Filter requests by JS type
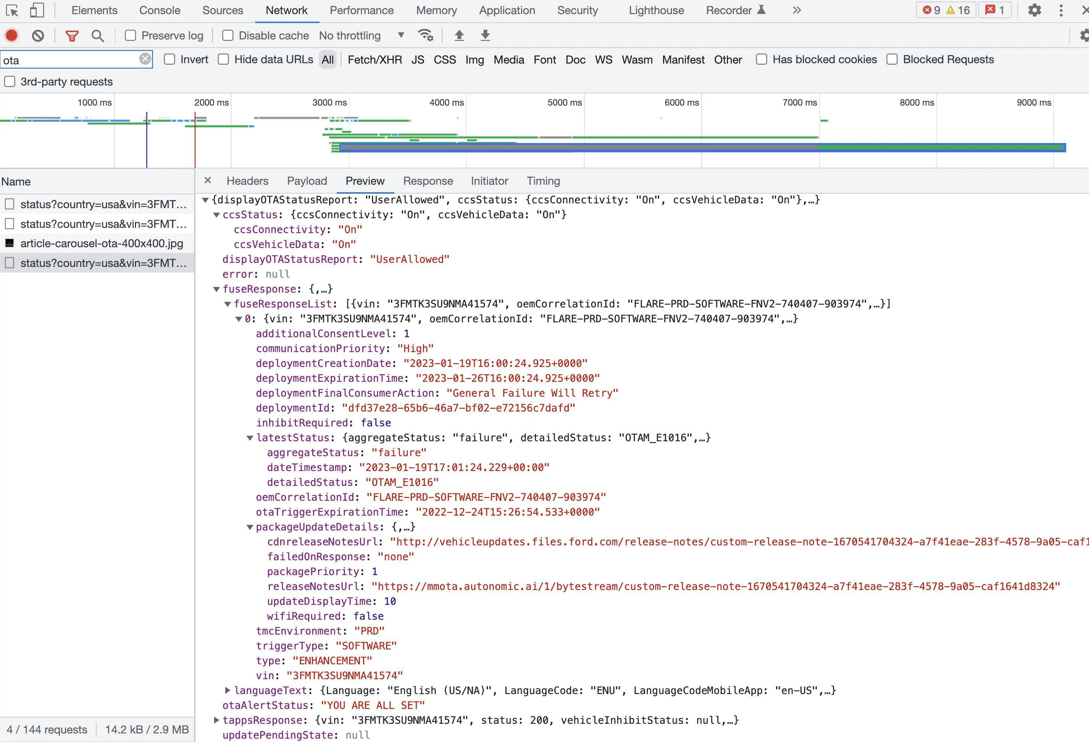Screen dimensions: 1089x742 pos(417,59)
